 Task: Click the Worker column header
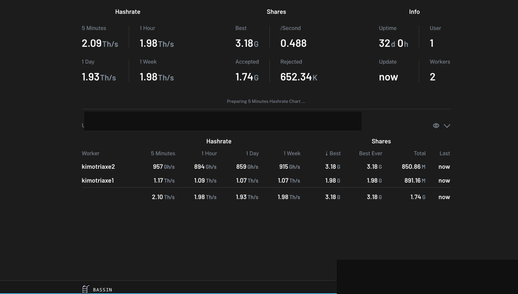(90, 153)
